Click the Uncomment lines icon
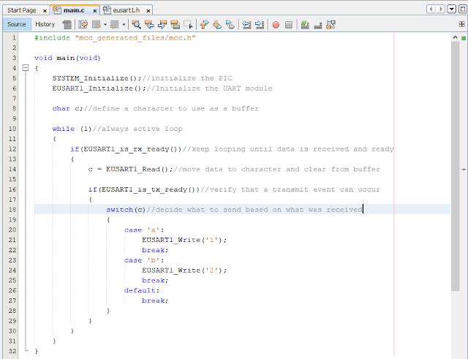 point(318,24)
